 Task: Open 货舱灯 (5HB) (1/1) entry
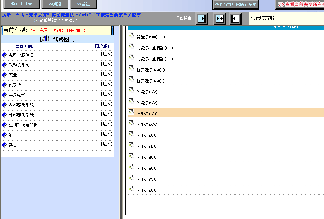click(x=152, y=37)
